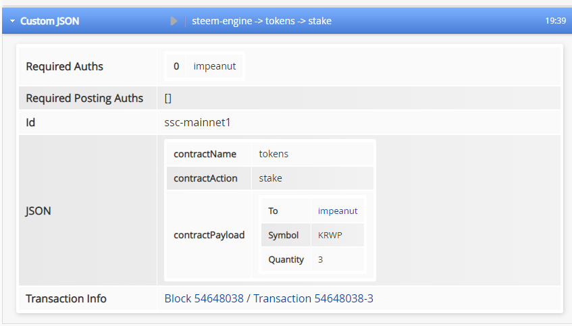572x326 pixels.
Task: Open the Block 54648038 link
Action: pyautogui.click(x=204, y=298)
